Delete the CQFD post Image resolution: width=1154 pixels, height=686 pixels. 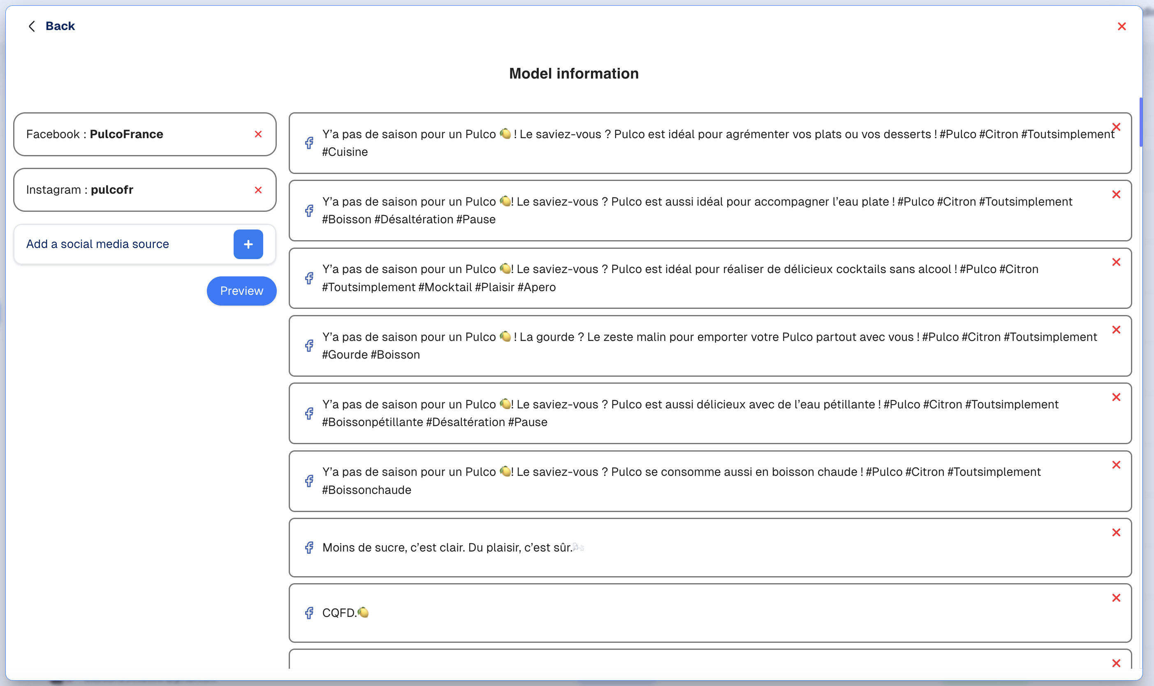click(1116, 598)
